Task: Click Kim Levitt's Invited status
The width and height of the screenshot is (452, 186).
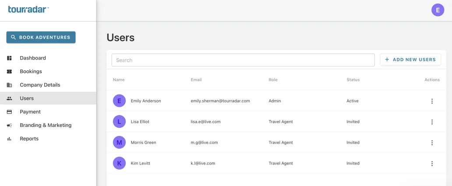Action: (x=353, y=163)
